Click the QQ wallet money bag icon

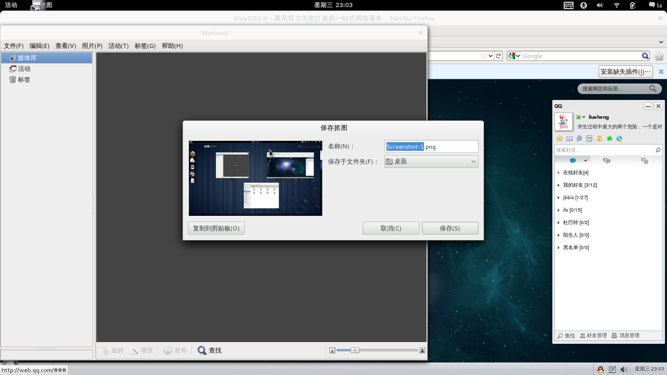tap(599, 138)
